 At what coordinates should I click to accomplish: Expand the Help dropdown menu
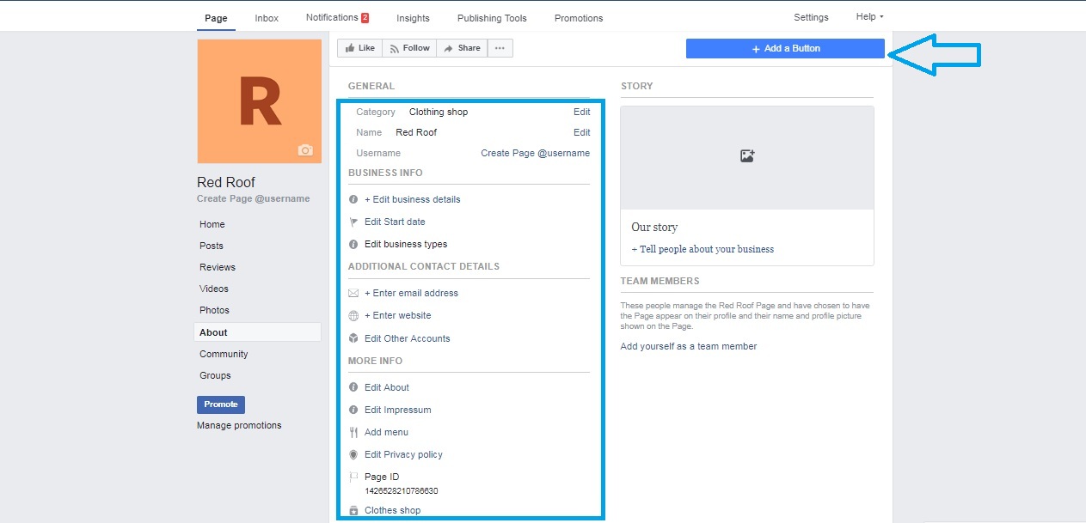[869, 16]
